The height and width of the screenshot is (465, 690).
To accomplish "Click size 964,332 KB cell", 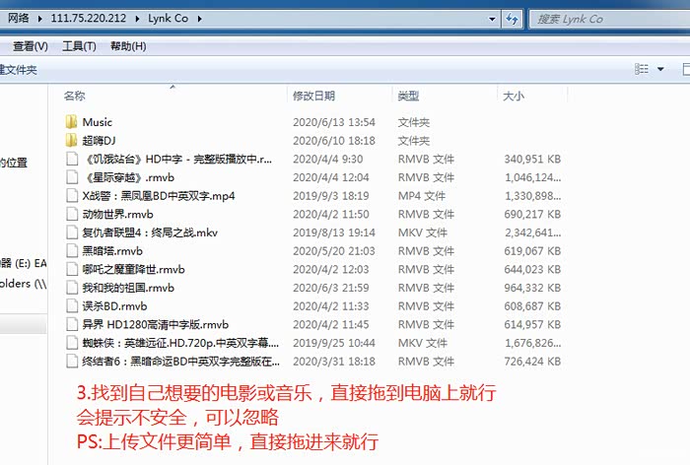I will (532, 288).
